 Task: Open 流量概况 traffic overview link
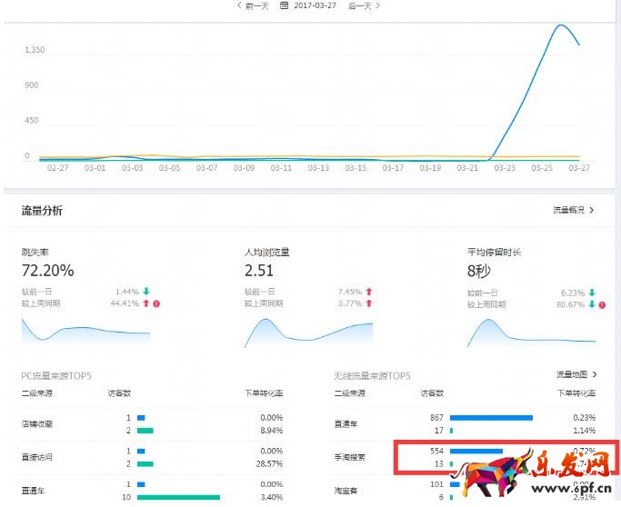coord(574,210)
